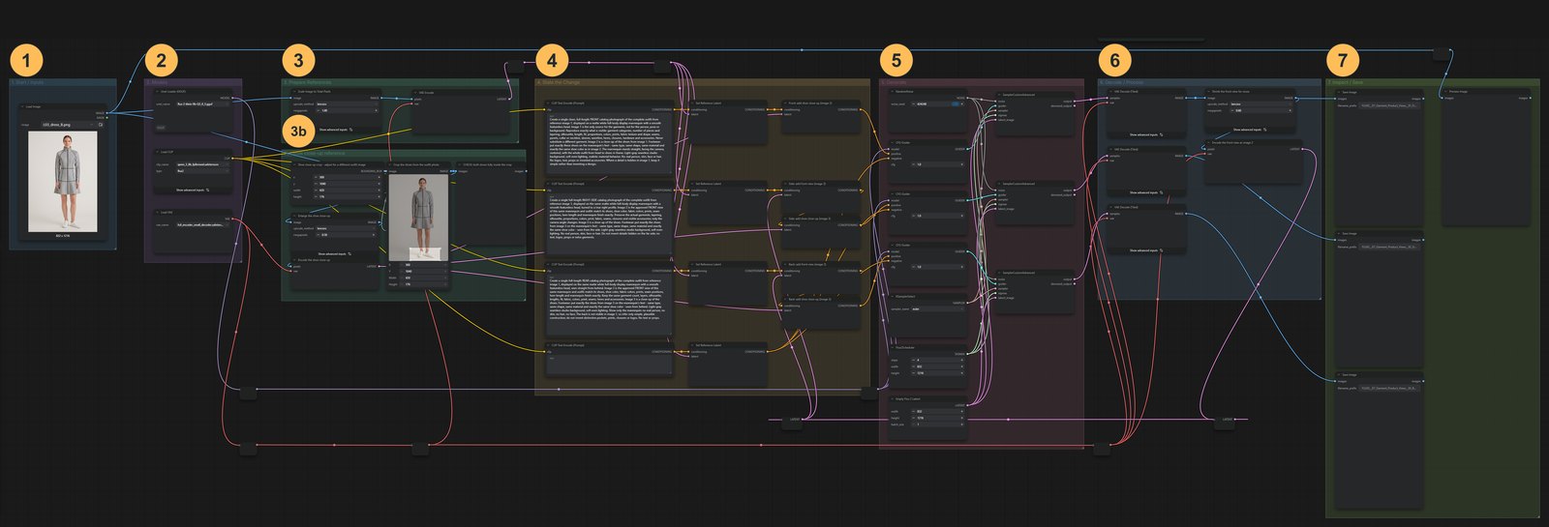
Task: Show advanced inputs in Scale Image node
Action: [x=336, y=130]
